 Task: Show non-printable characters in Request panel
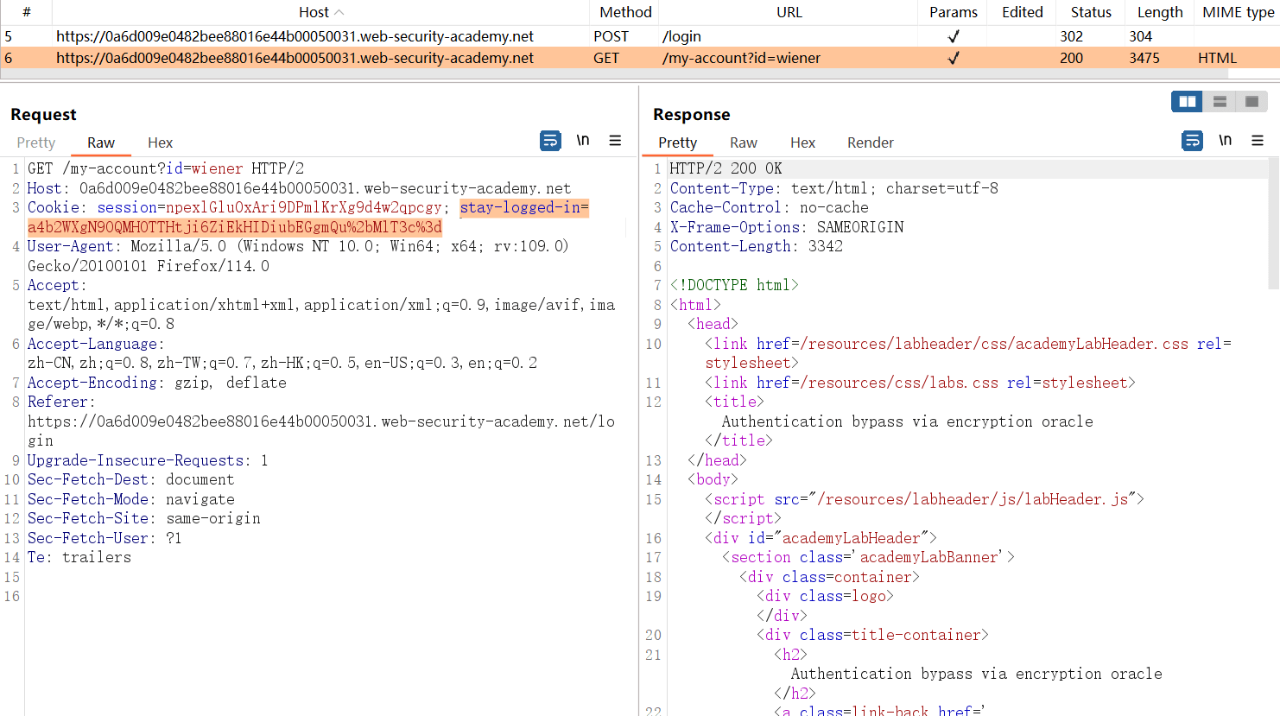point(583,141)
